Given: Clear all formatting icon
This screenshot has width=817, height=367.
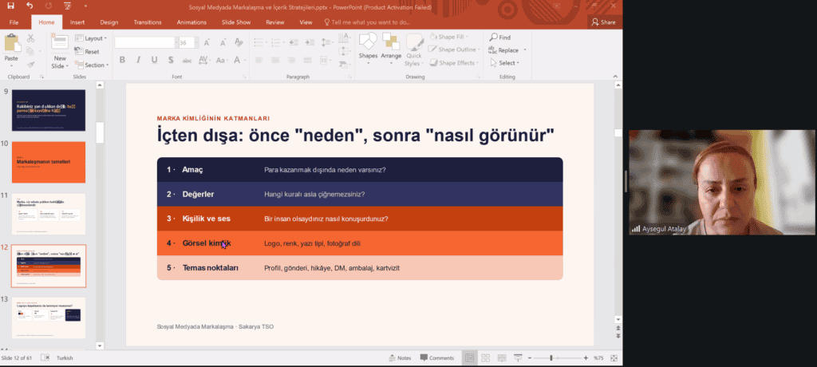Looking at the screenshot, I should 239,42.
